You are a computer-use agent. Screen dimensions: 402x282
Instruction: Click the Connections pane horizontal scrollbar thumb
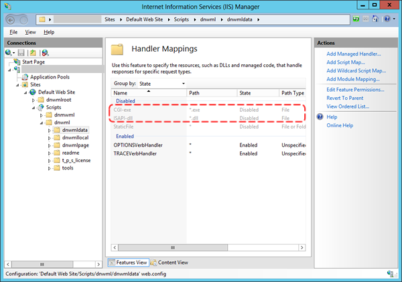click(42, 264)
